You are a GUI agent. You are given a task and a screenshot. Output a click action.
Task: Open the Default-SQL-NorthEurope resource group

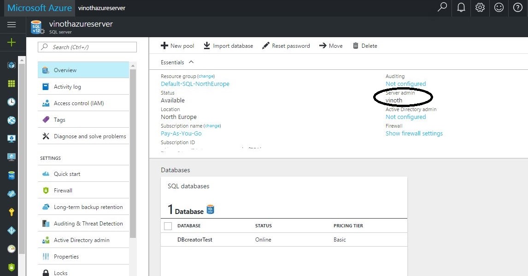[x=194, y=84]
